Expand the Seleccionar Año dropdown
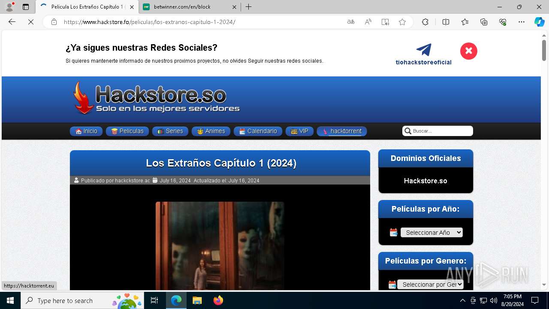The height and width of the screenshot is (309, 549). [x=431, y=232]
